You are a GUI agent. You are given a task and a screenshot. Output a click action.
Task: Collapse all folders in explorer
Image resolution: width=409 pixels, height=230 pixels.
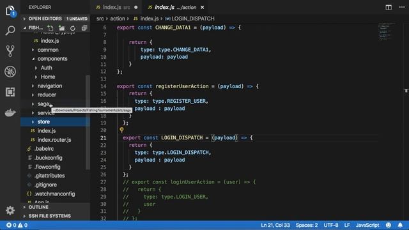84,28
